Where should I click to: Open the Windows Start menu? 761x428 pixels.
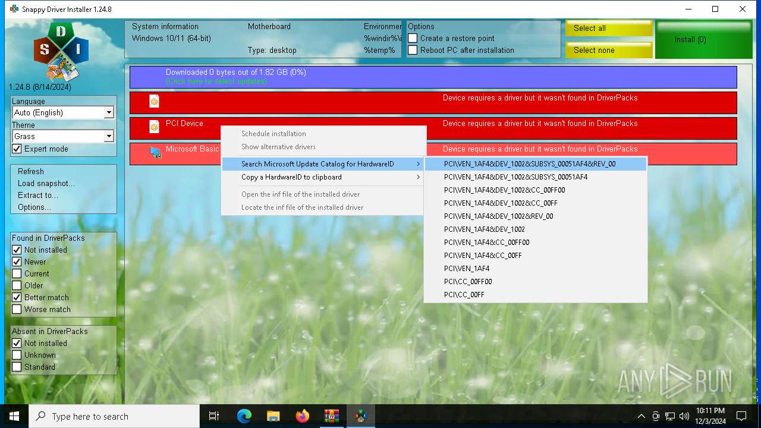tap(14, 416)
